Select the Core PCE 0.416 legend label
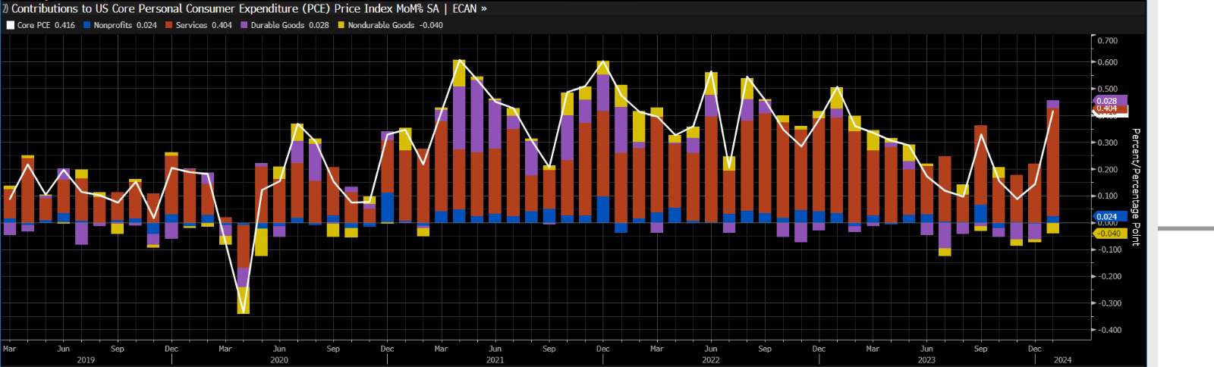 click(x=46, y=25)
